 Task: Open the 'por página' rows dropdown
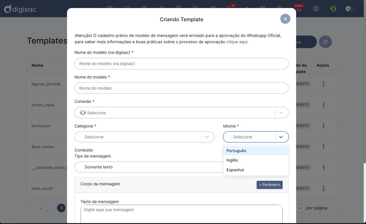tap(300, 208)
